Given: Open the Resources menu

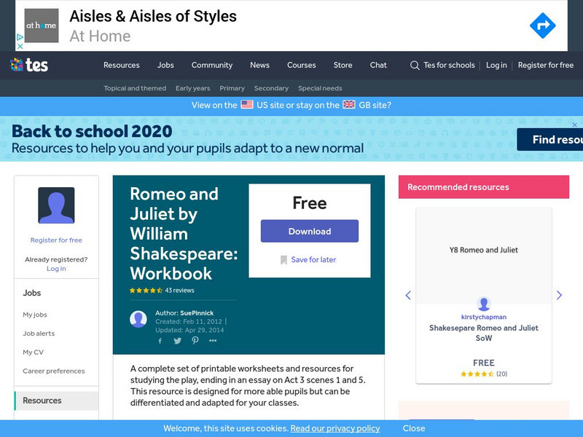Looking at the screenshot, I should click(x=122, y=65).
